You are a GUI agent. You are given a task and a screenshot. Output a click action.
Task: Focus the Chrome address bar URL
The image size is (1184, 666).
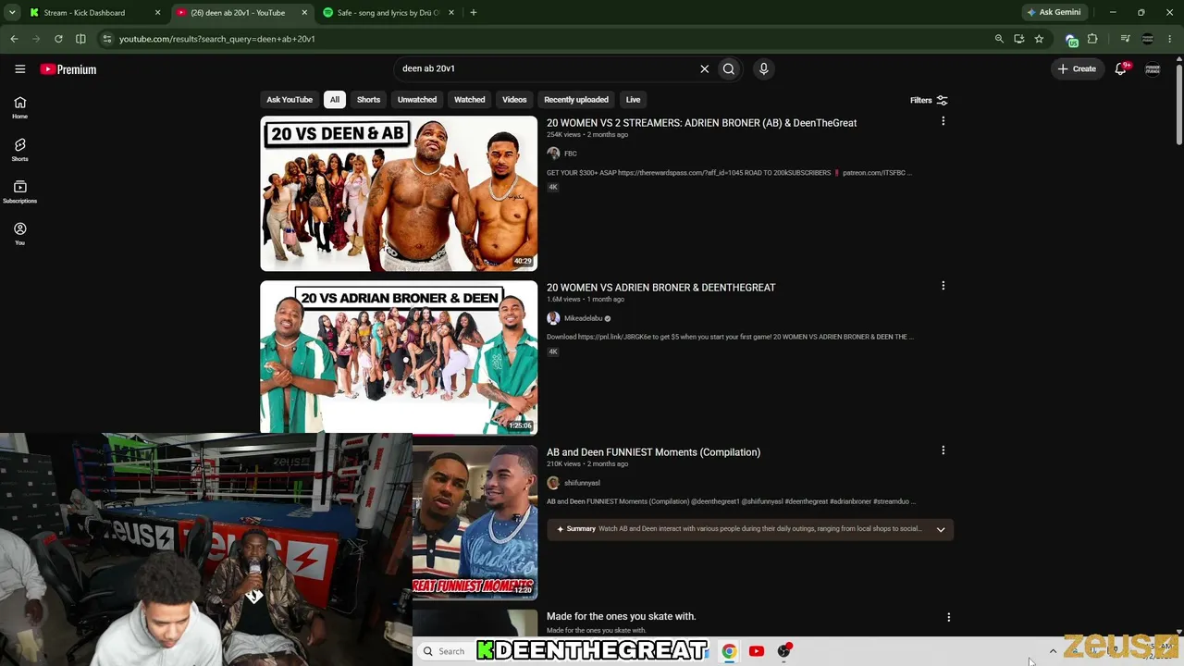tap(217, 39)
